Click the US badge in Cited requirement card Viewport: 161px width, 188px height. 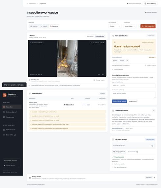pos(153,111)
